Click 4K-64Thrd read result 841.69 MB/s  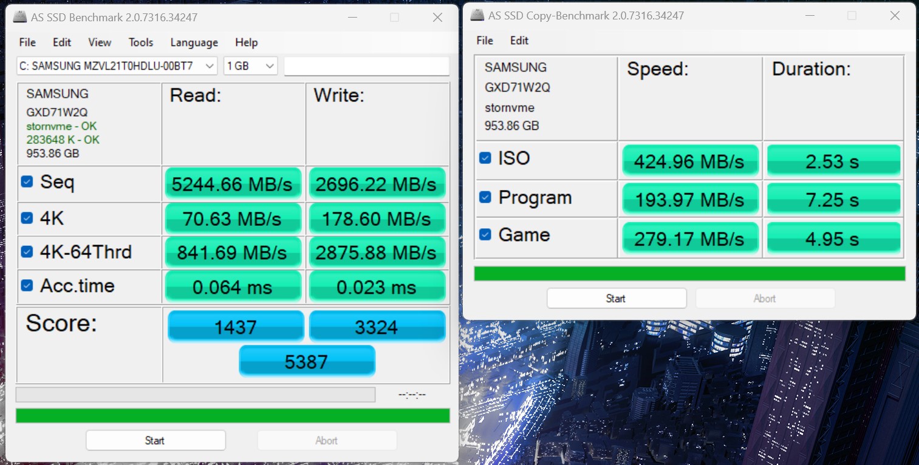[x=233, y=253]
